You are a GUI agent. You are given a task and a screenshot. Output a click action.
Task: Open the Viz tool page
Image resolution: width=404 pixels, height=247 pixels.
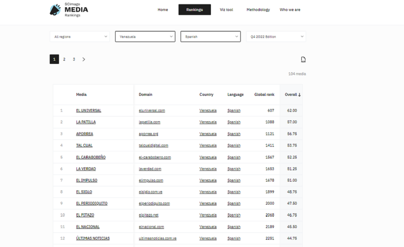tap(226, 10)
